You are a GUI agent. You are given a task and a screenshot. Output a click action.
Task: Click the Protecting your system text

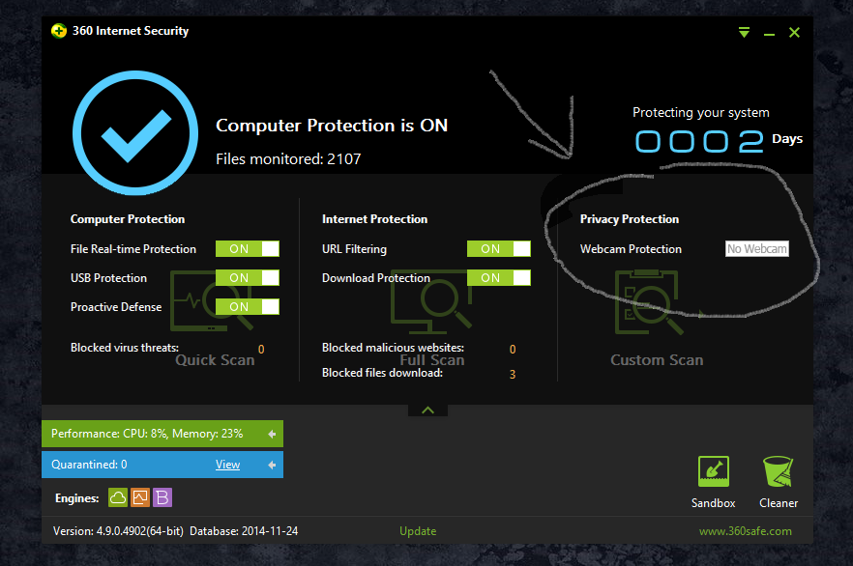700,112
